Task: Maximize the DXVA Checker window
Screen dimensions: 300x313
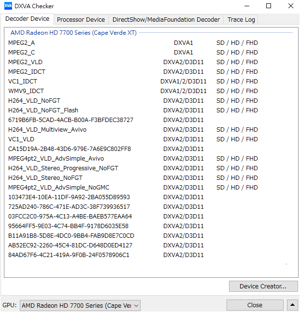Action: [x=269, y=6]
